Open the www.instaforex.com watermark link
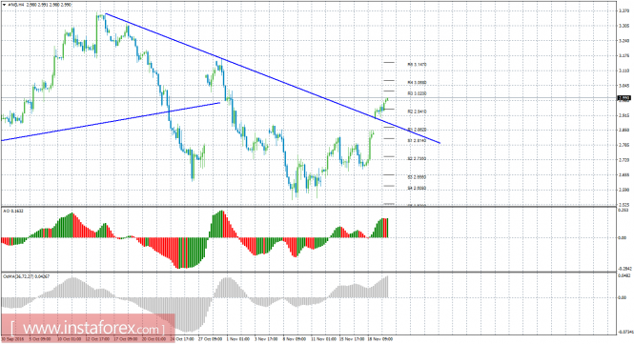 point(88,328)
